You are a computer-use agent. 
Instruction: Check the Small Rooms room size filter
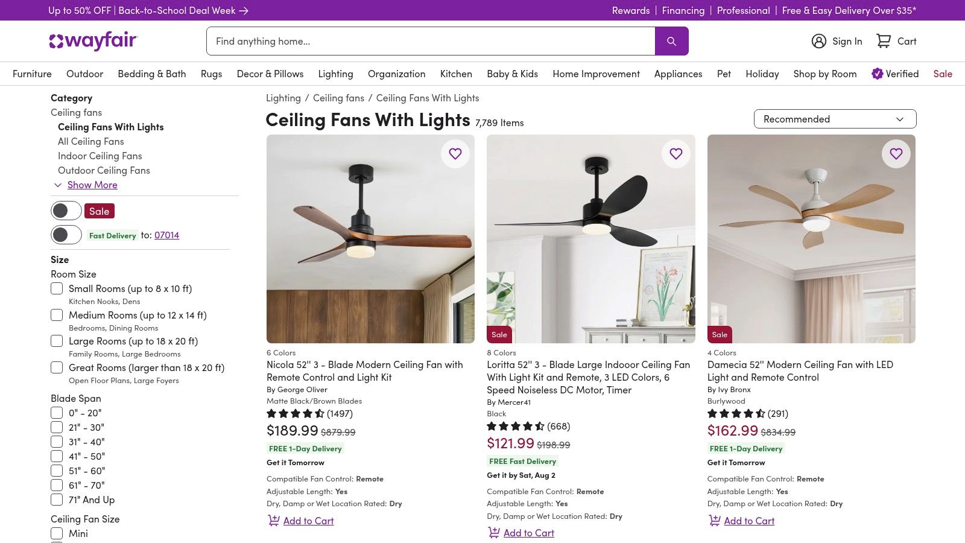pos(57,288)
